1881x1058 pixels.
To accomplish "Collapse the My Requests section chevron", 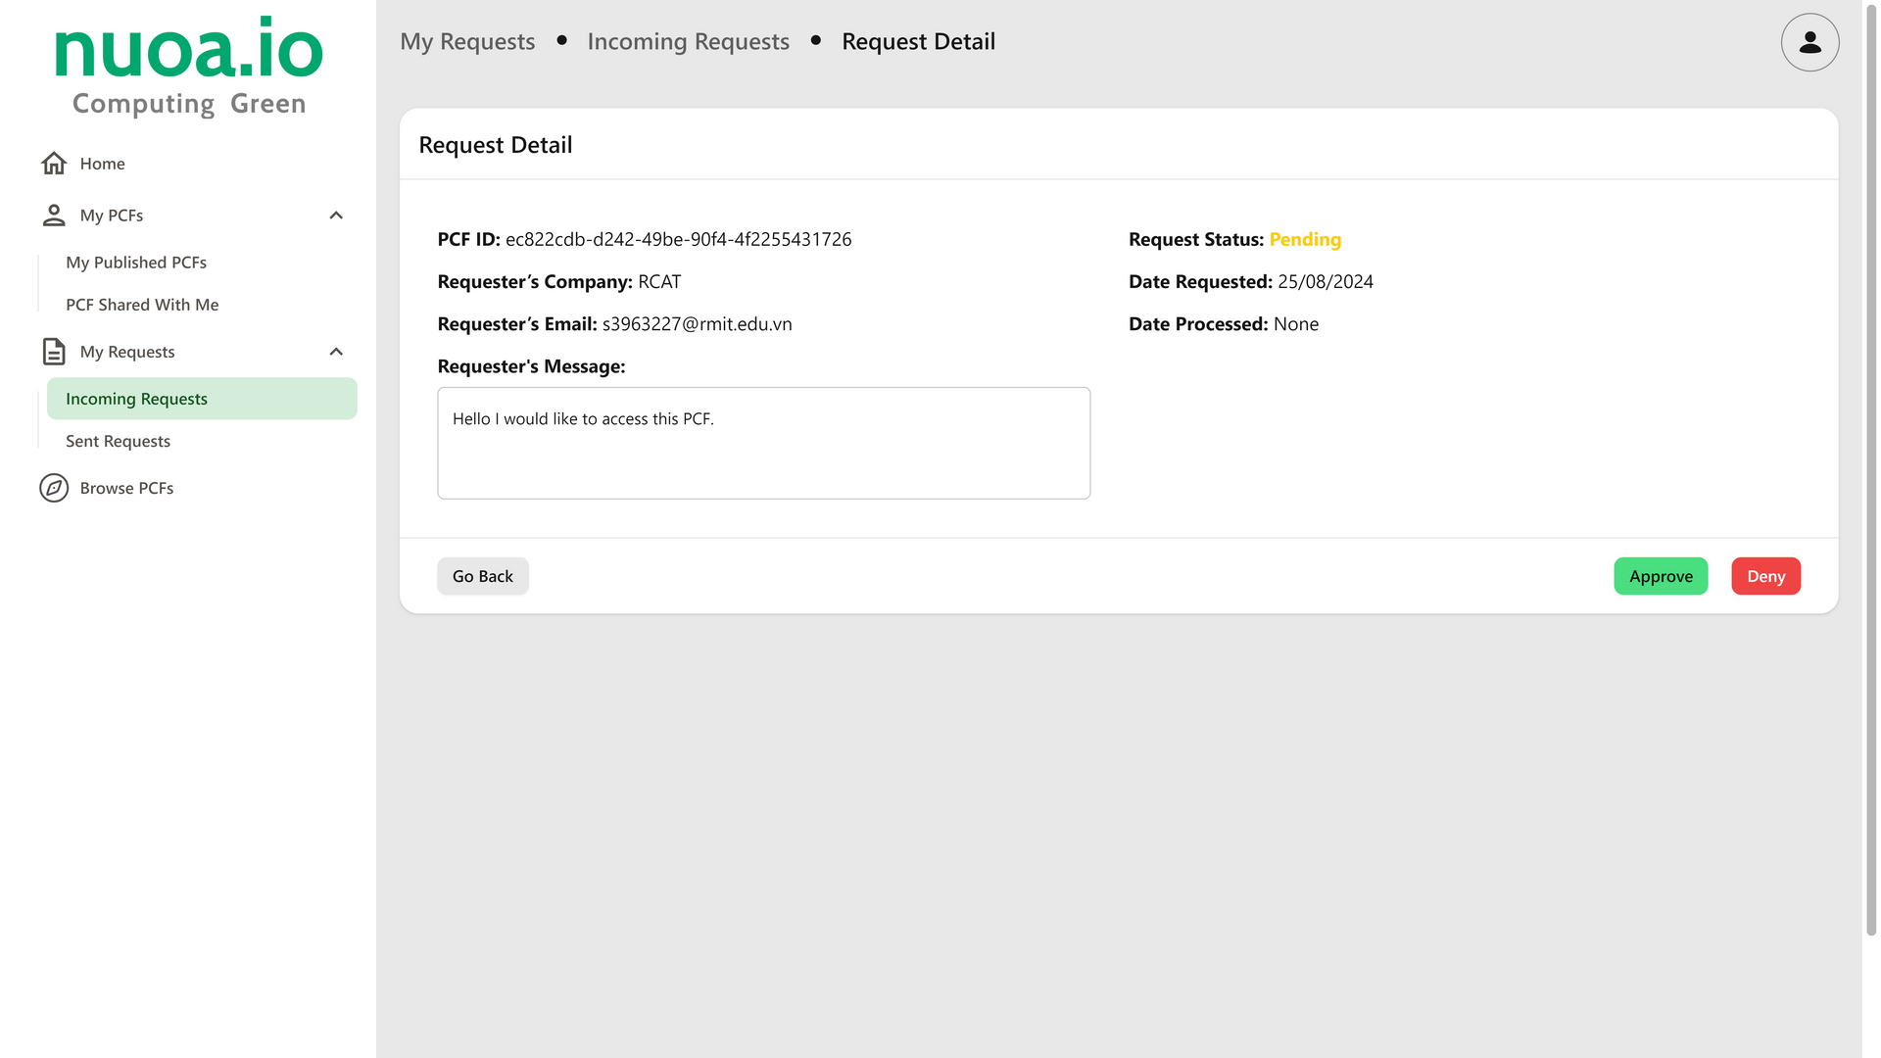I will (x=336, y=352).
